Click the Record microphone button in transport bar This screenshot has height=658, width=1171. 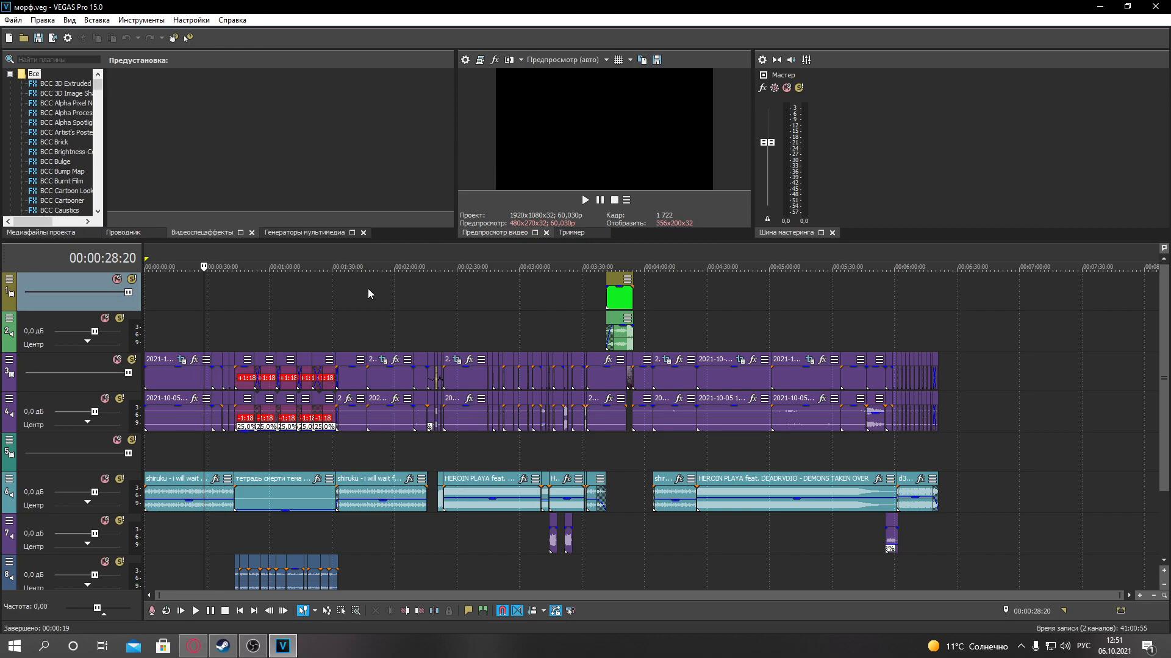click(x=152, y=610)
